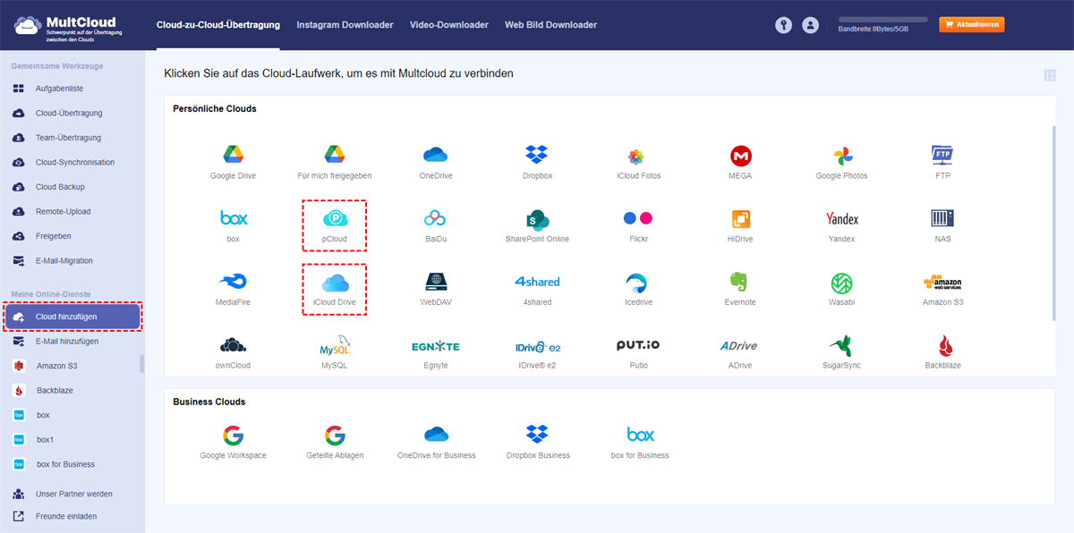The width and height of the screenshot is (1074, 533).
Task: Open Freigeben in sidebar
Action: coord(53,236)
